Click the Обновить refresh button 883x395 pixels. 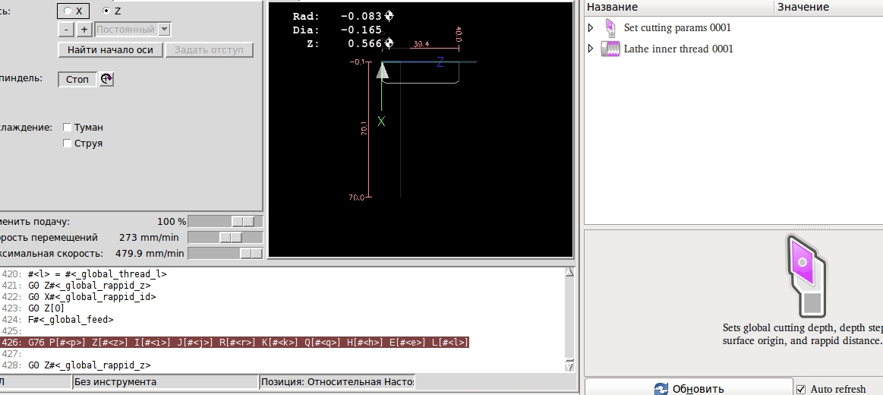[x=689, y=388]
